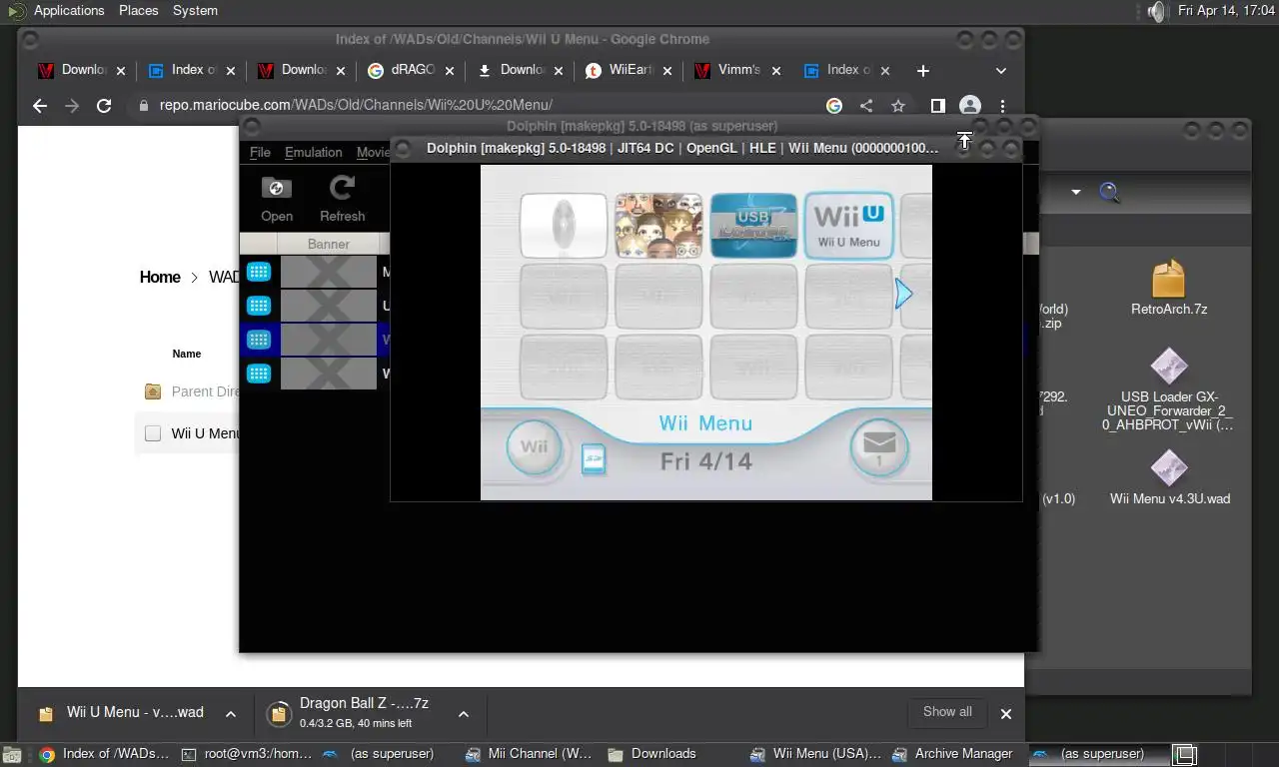Select USB Loader GX forwarder wad file

1169,390
